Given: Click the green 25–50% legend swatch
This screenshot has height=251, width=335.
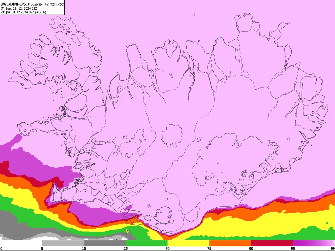Looking at the screenshot, I should click(147, 243).
